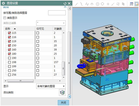Open the display layers-with-objects dropdown

(x=51, y=86)
